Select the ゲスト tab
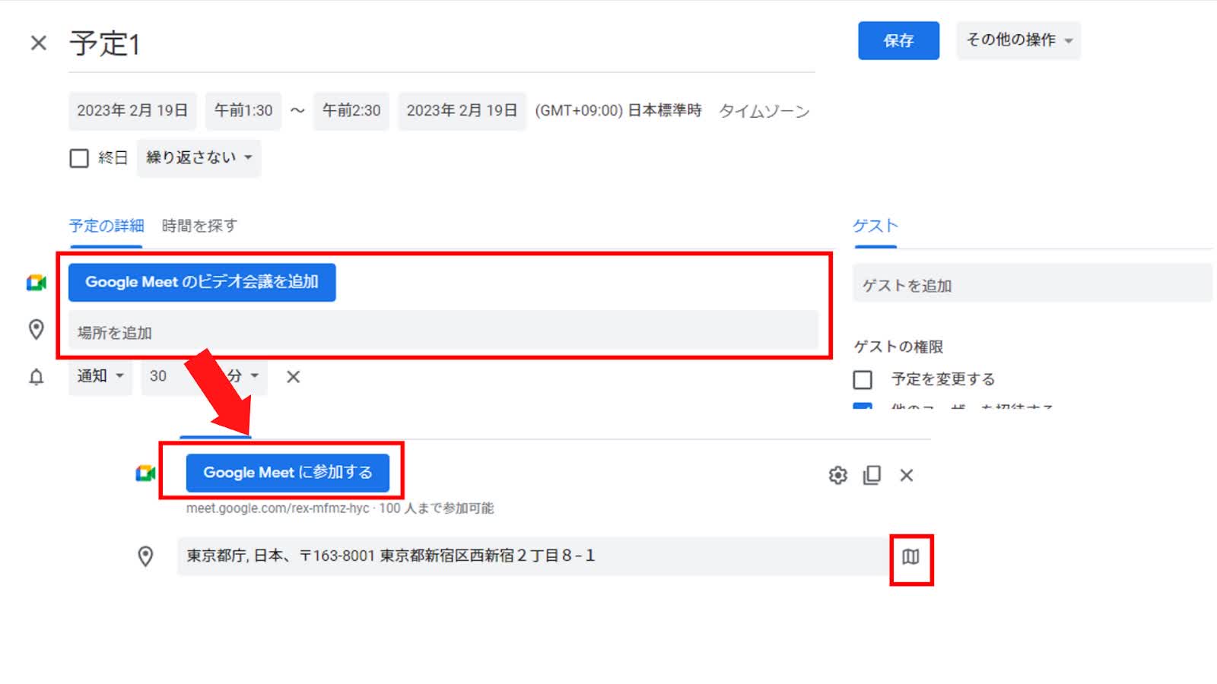This screenshot has height=684, width=1217. point(875,226)
